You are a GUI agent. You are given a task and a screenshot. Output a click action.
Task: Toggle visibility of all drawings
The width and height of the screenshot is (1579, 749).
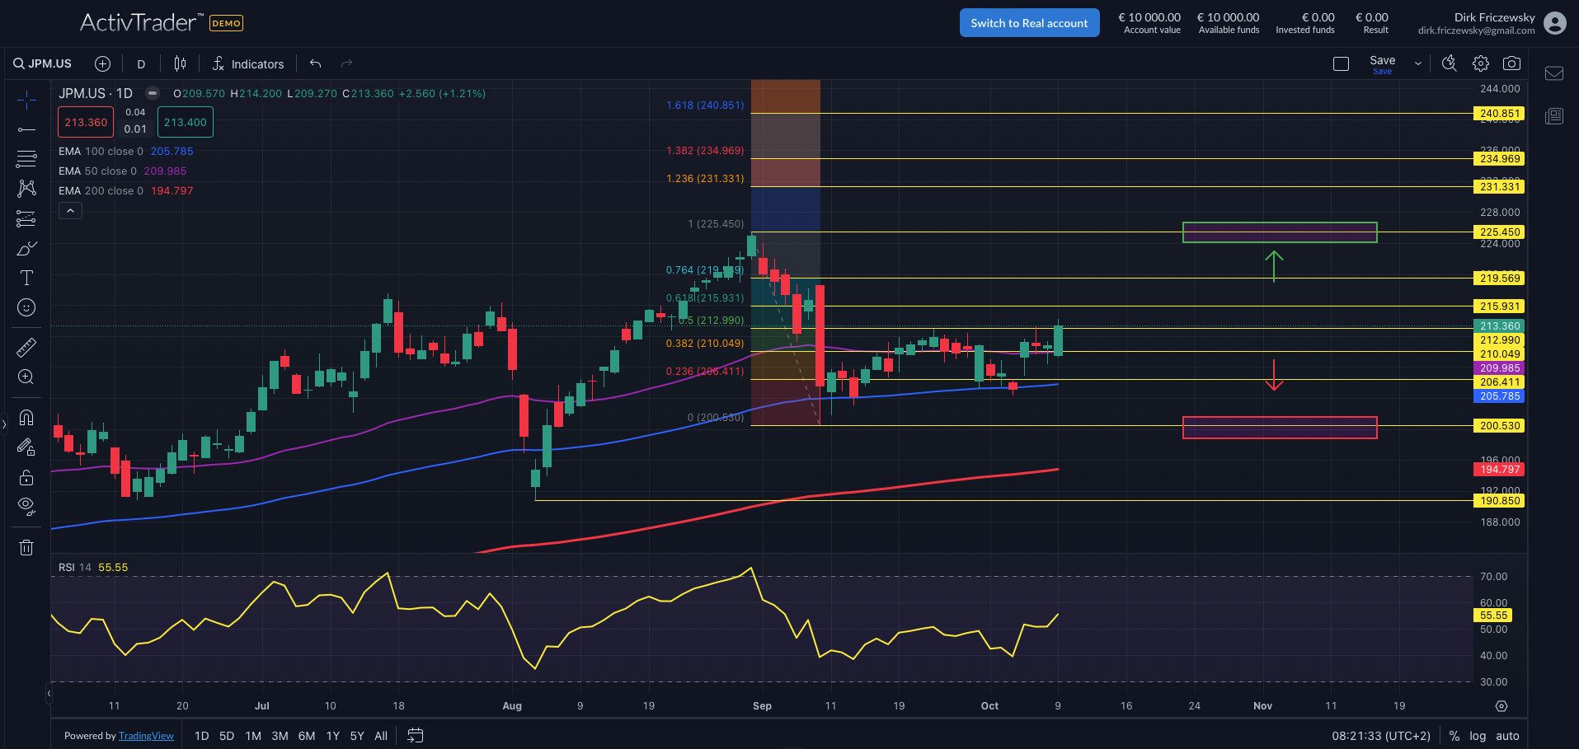click(26, 505)
